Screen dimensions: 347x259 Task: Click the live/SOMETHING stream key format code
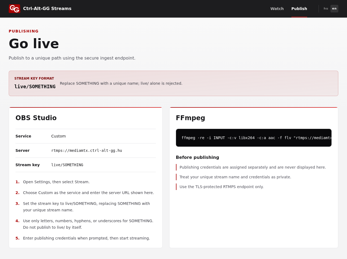[x=35, y=87]
